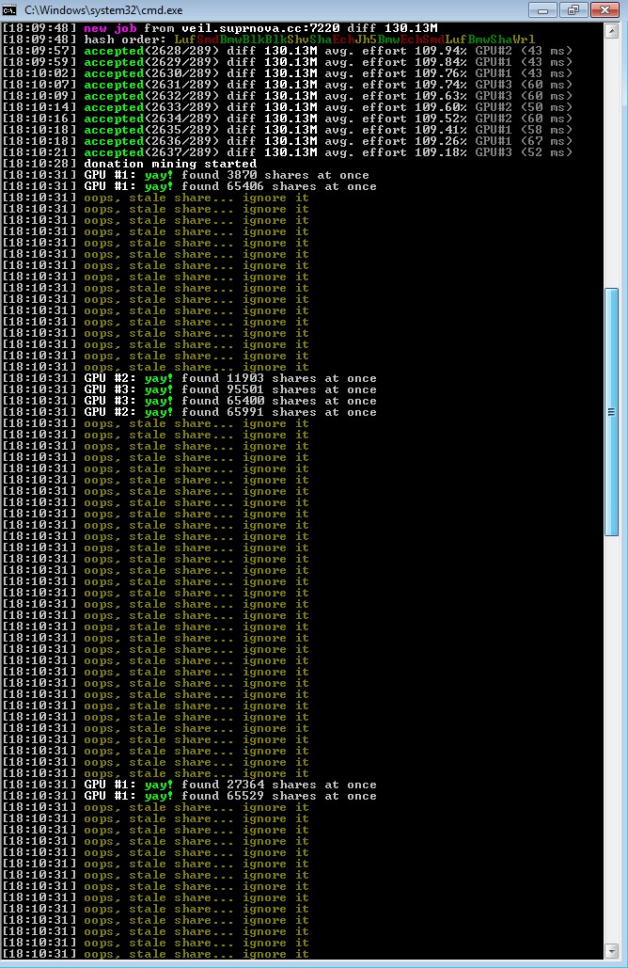Select the accepted(2632/289) line
This screenshot has height=968, width=628.
pos(288,96)
